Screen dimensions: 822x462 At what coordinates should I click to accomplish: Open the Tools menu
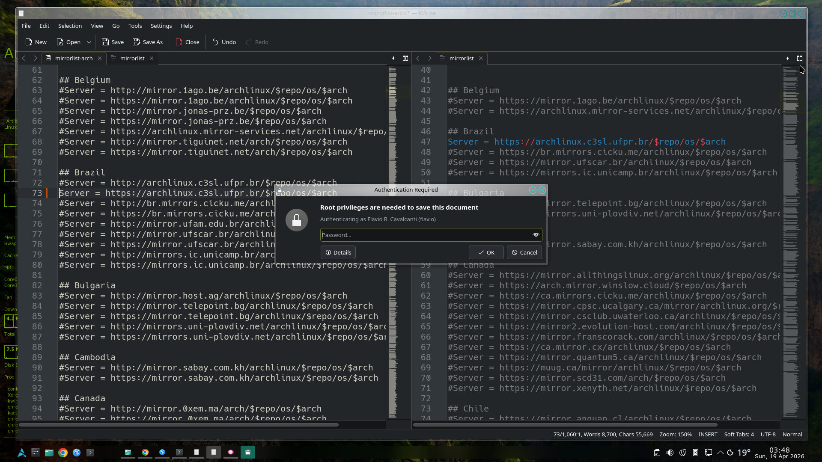[135, 26]
